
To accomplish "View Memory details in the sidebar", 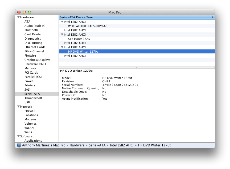I will click(x=30, y=68).
